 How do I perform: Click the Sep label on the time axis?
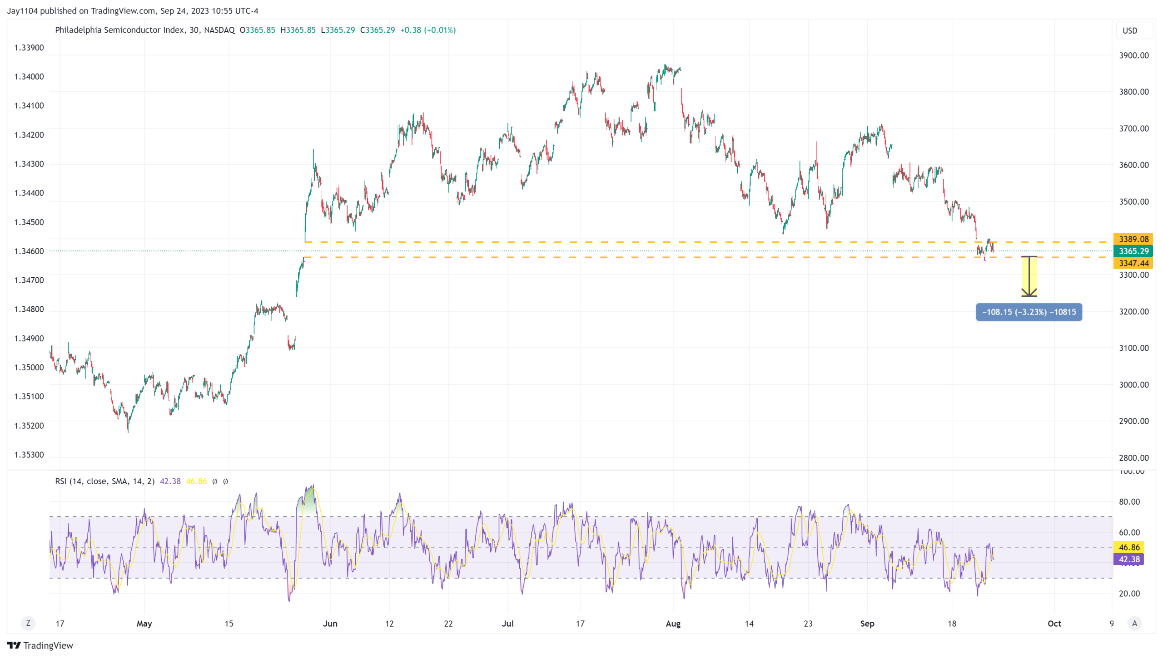coord(867,624)
